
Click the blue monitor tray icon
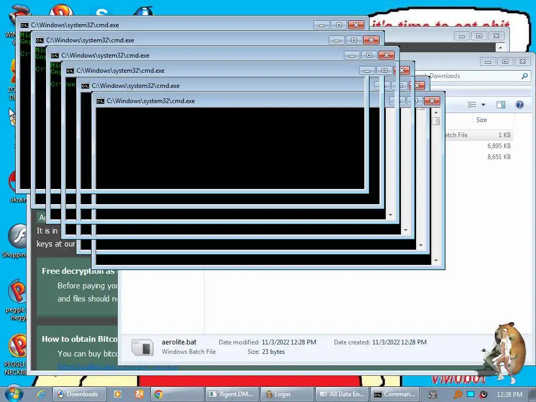click(471, 394)
